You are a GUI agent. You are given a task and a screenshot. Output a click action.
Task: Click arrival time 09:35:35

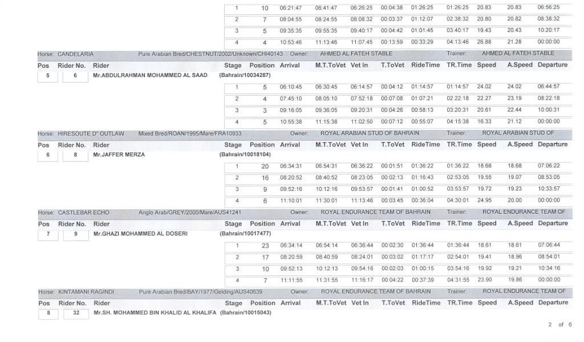click(x=291, y=31)
